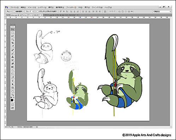Screen dimensions: 176x140
Task: Select the Clone Stamp tool
Action: click(x=13, y=57)
